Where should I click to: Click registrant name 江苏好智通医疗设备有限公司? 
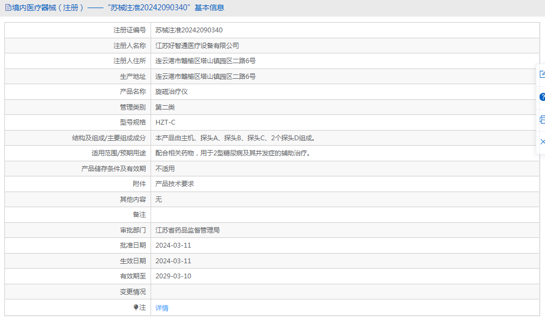[197, 45]
